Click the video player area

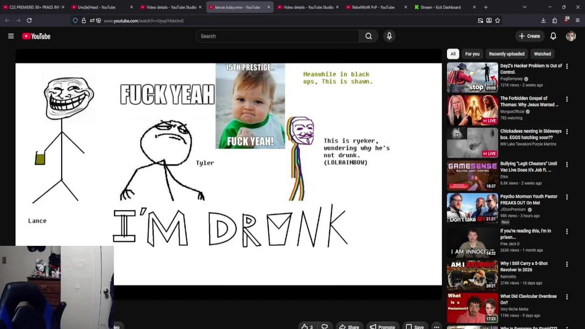coord(229,174)
